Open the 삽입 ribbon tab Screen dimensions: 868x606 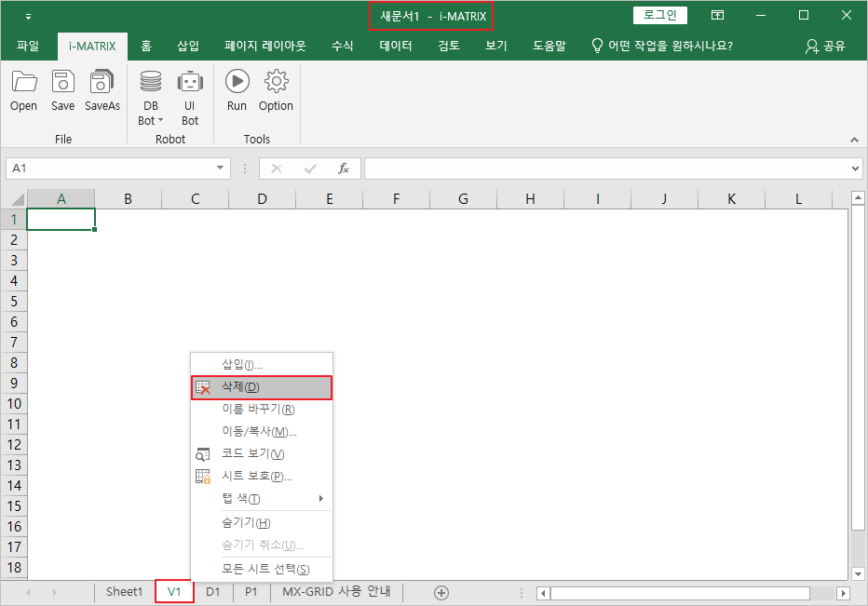point(188,46)
